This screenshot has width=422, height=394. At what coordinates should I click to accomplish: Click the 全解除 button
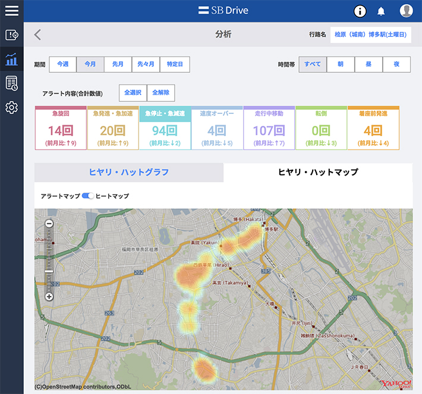click(160, 93)
